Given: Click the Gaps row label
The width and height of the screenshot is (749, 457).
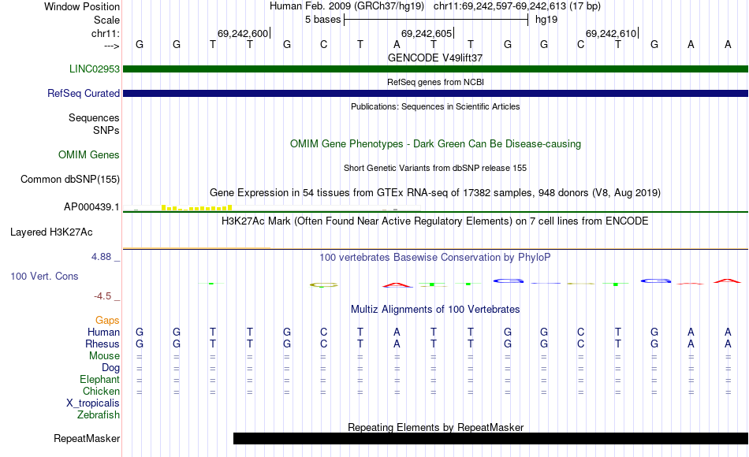Looking at the screenshot, I should click(107, 320).
